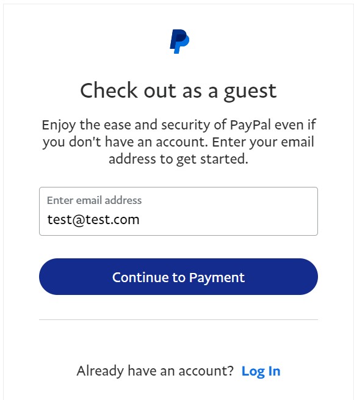
Task: Click the word "Check" in the heading
Action: [109, 90]
